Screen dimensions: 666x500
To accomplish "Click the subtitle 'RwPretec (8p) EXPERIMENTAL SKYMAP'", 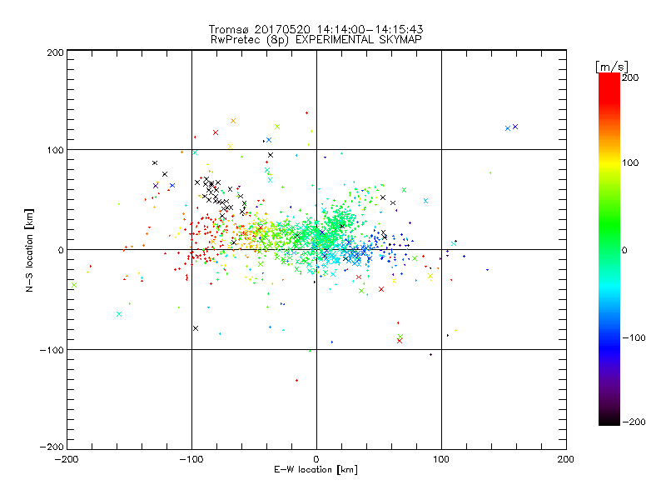I will click(x=316, y=40).
